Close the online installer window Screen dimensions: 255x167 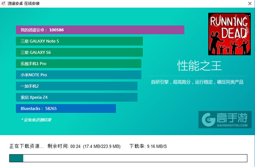pyautogui.click(x=250, y=3)
